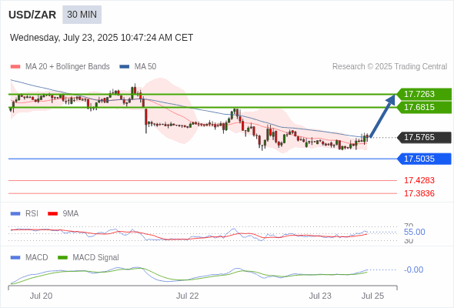
Task: Click the 17.3836 red support label
Action: (x=419, y=193)
